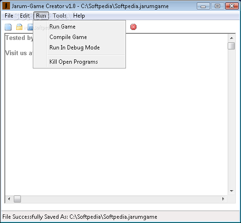
Task: Open the Tools menu
Action: [59, 16]
